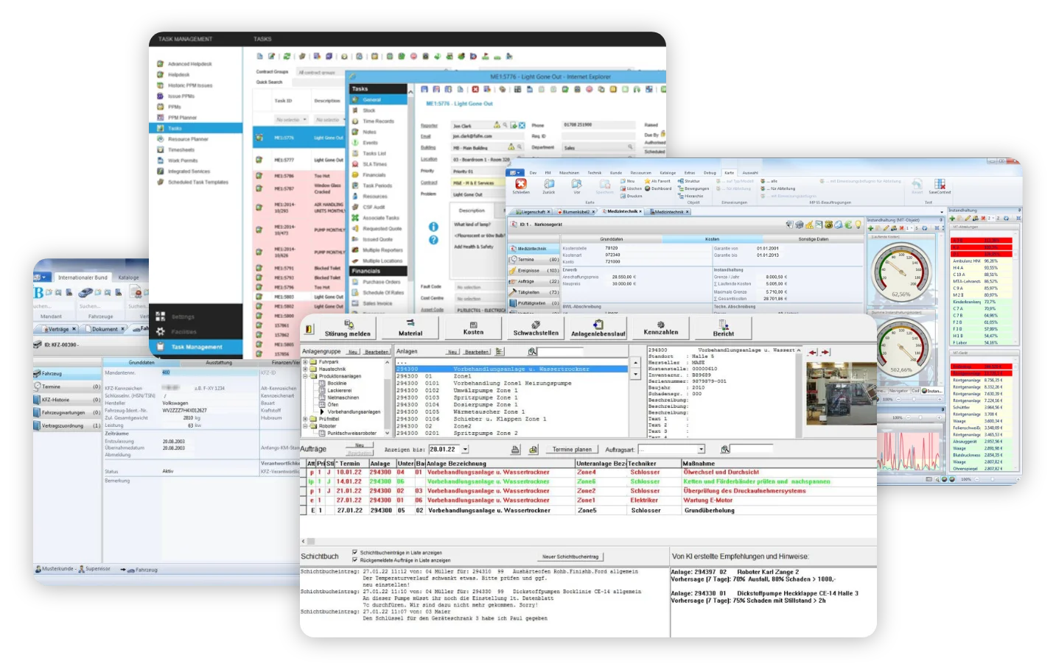This screenshot has height=672, width=1056.
Task: Click the Bearbeiten link next to Anlagen
Action: (x=477, y=352)
